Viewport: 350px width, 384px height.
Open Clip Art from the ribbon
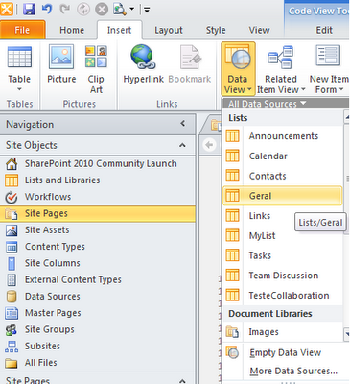(x=96, y=69)
